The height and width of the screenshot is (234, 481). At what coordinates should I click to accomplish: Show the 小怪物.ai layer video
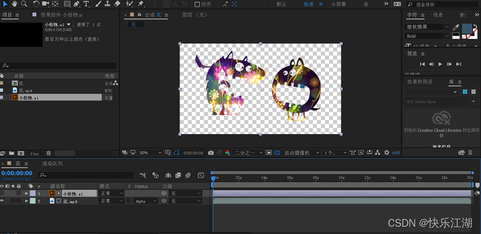pos(2,193)
